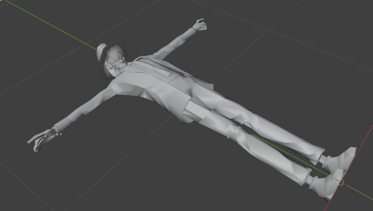Click the green Y axis line
Screen dimensions: 373x211
coord(48,23)
